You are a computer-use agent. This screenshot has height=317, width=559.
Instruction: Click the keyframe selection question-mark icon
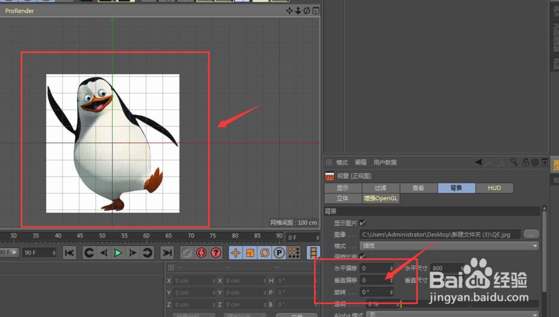click(x=216, y=253)
